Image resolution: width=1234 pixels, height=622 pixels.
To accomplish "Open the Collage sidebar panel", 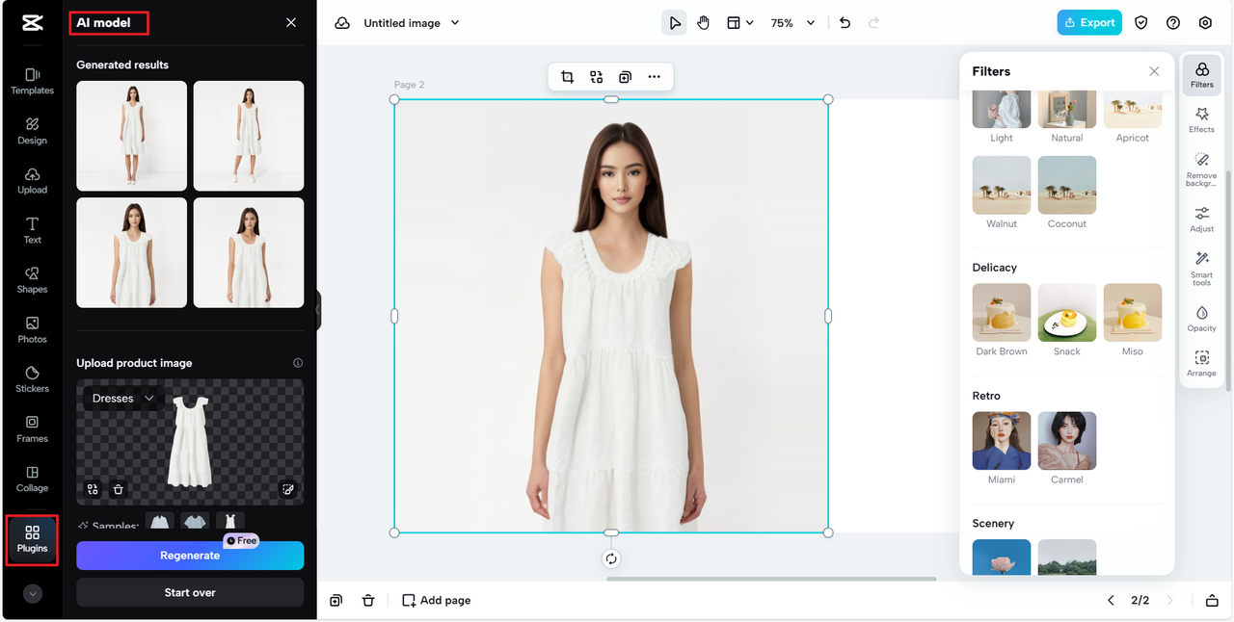I will pyautogui.click(x=32, y=479).
